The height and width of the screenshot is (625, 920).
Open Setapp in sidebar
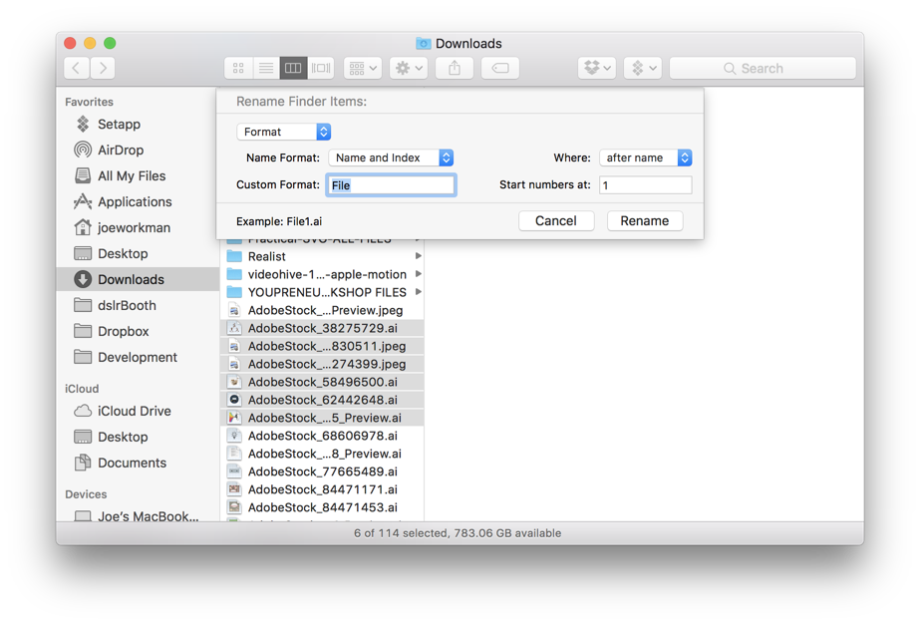(x=138, y=125)
